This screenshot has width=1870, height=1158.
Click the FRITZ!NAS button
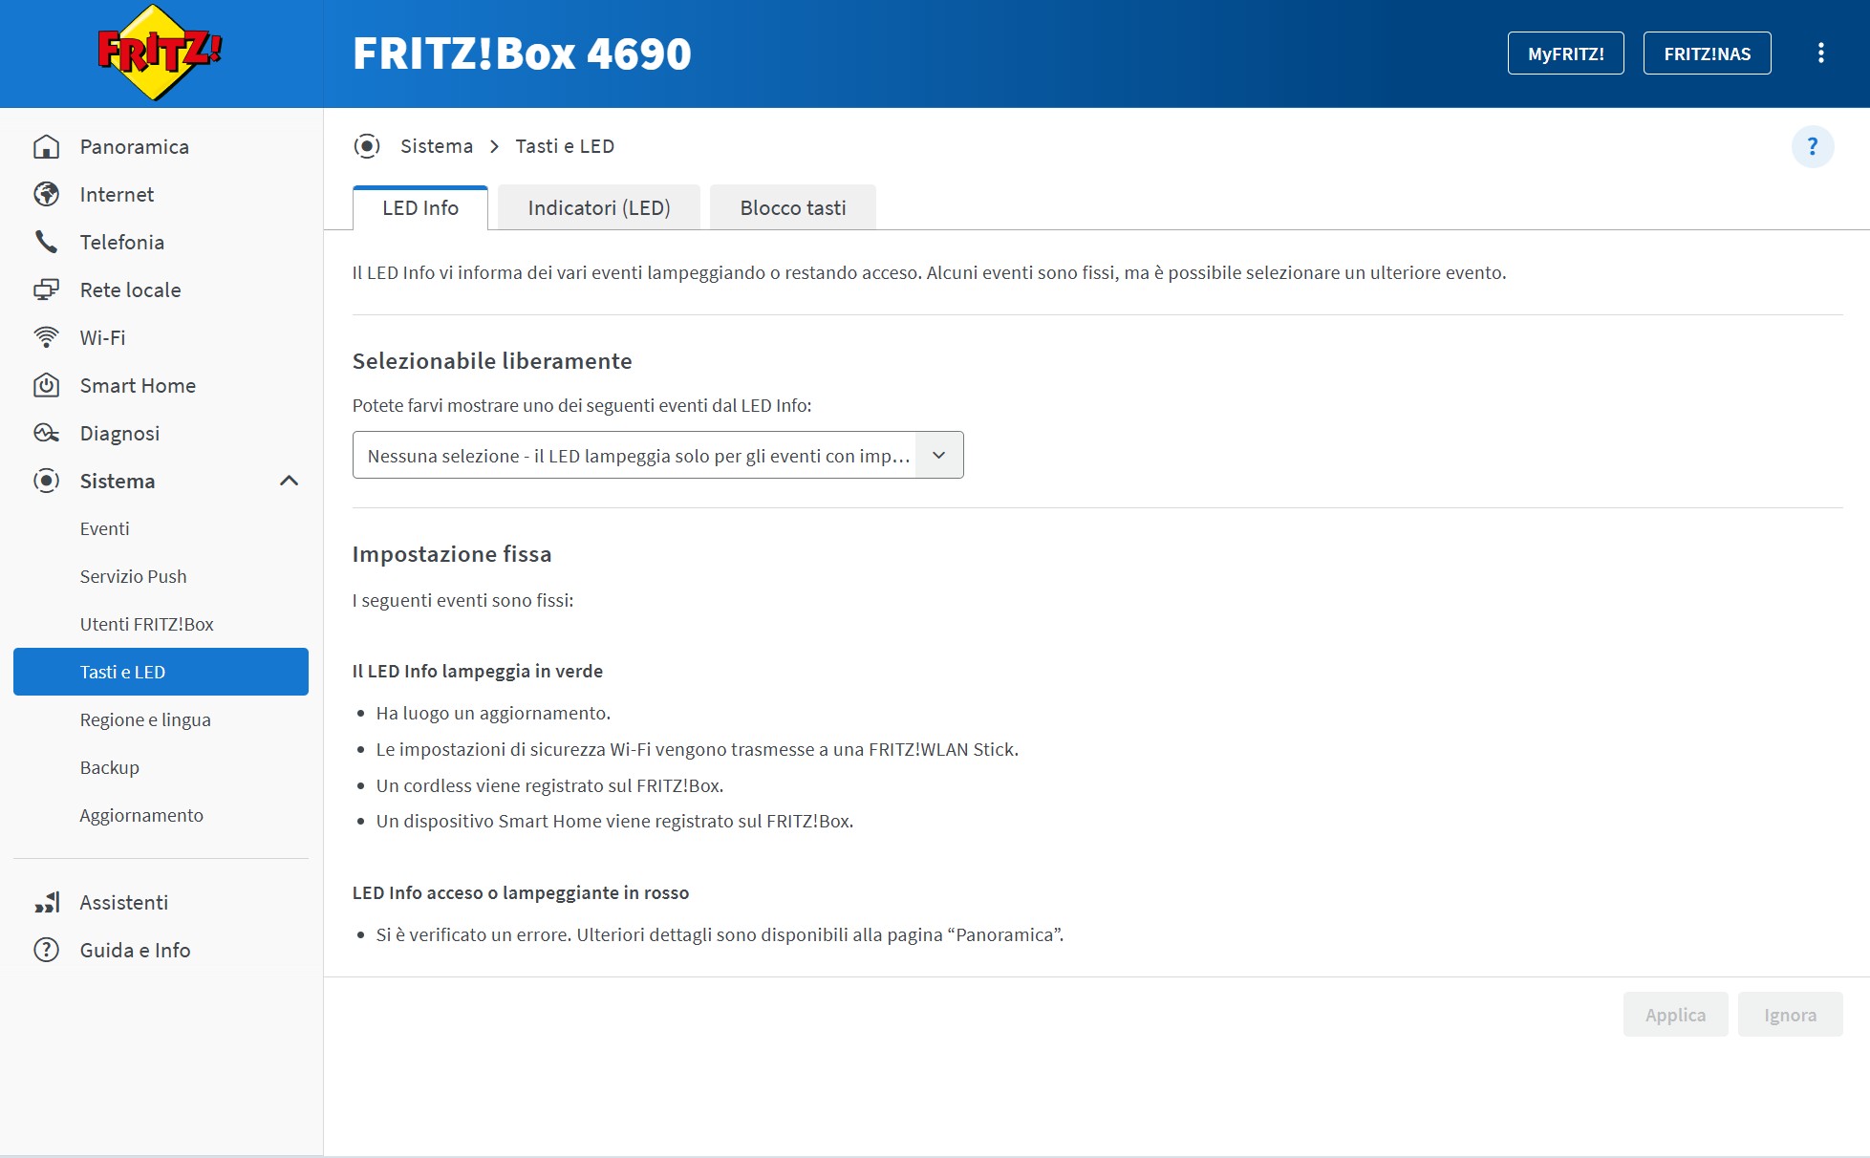[1707, 54]
